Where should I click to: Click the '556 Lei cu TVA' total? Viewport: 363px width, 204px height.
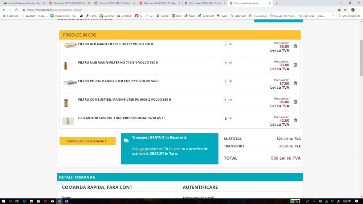286,158
